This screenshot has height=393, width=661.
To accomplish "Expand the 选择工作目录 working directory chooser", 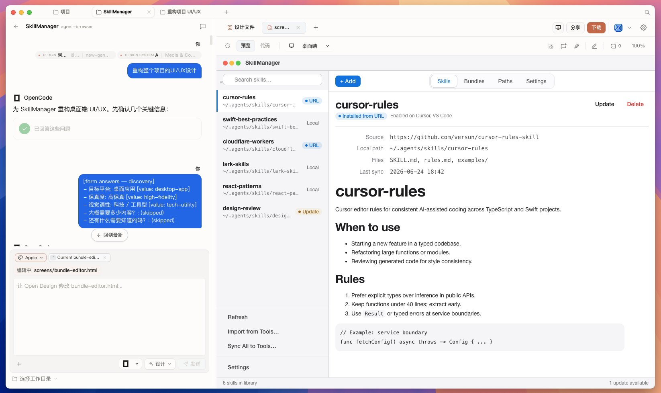I will click(x=35, y=379).
